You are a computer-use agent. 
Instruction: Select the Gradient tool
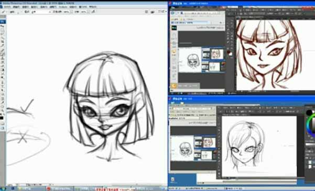pos(3,70)
